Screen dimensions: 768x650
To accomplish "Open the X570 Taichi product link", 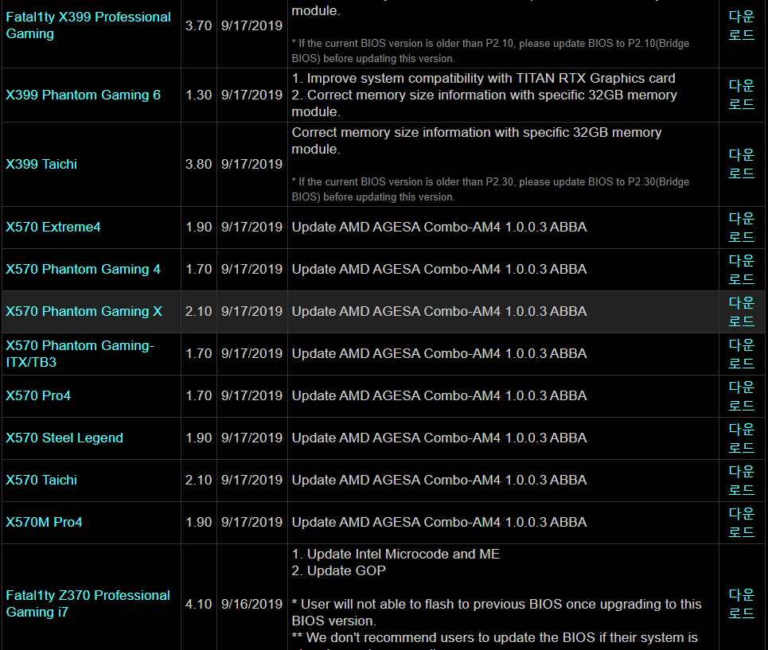I will click(x=41, y=480).
